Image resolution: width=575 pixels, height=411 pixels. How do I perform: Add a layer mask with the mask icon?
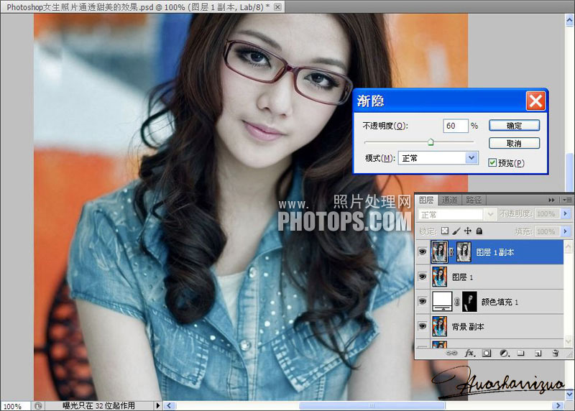coord(487,354)
